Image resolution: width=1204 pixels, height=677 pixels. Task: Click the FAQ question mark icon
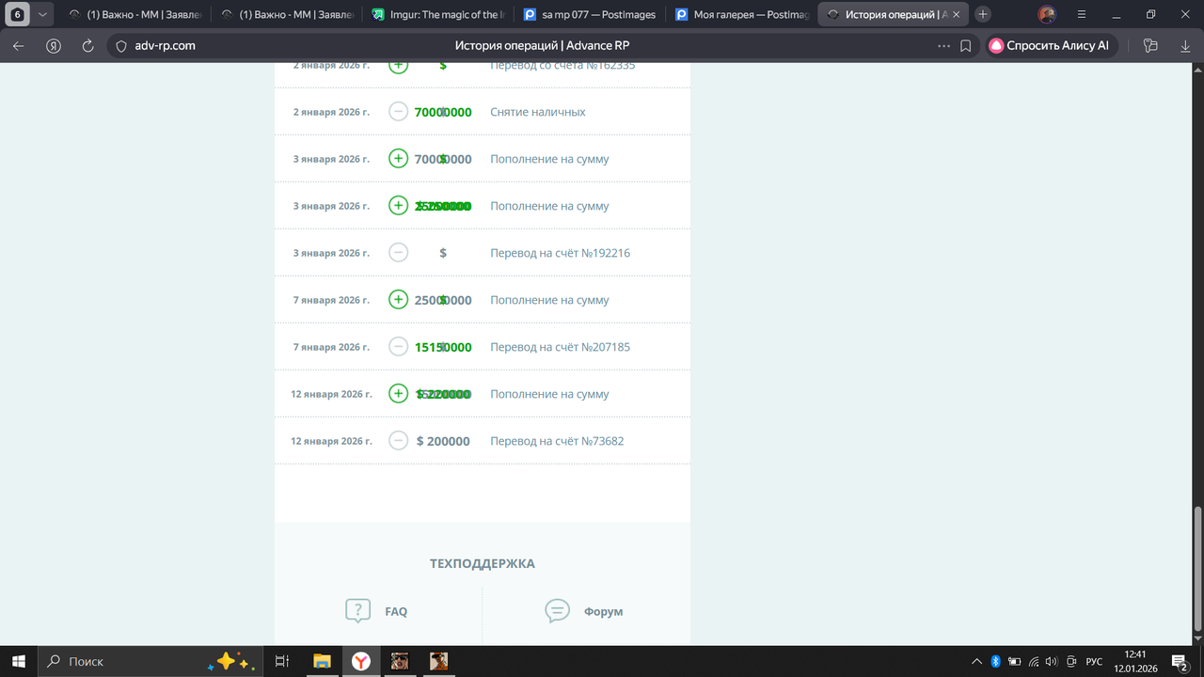point(357,611)
